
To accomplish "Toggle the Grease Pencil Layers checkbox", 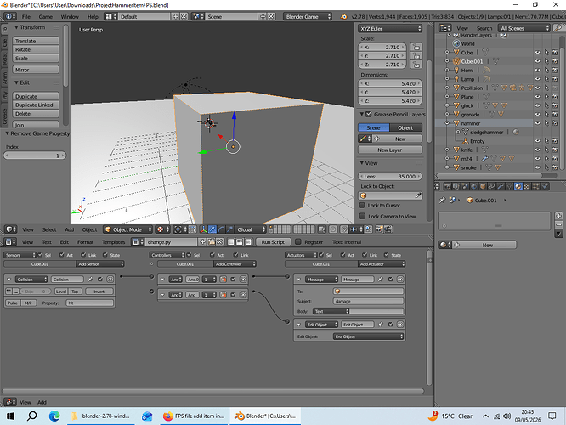I will point(369,114).
